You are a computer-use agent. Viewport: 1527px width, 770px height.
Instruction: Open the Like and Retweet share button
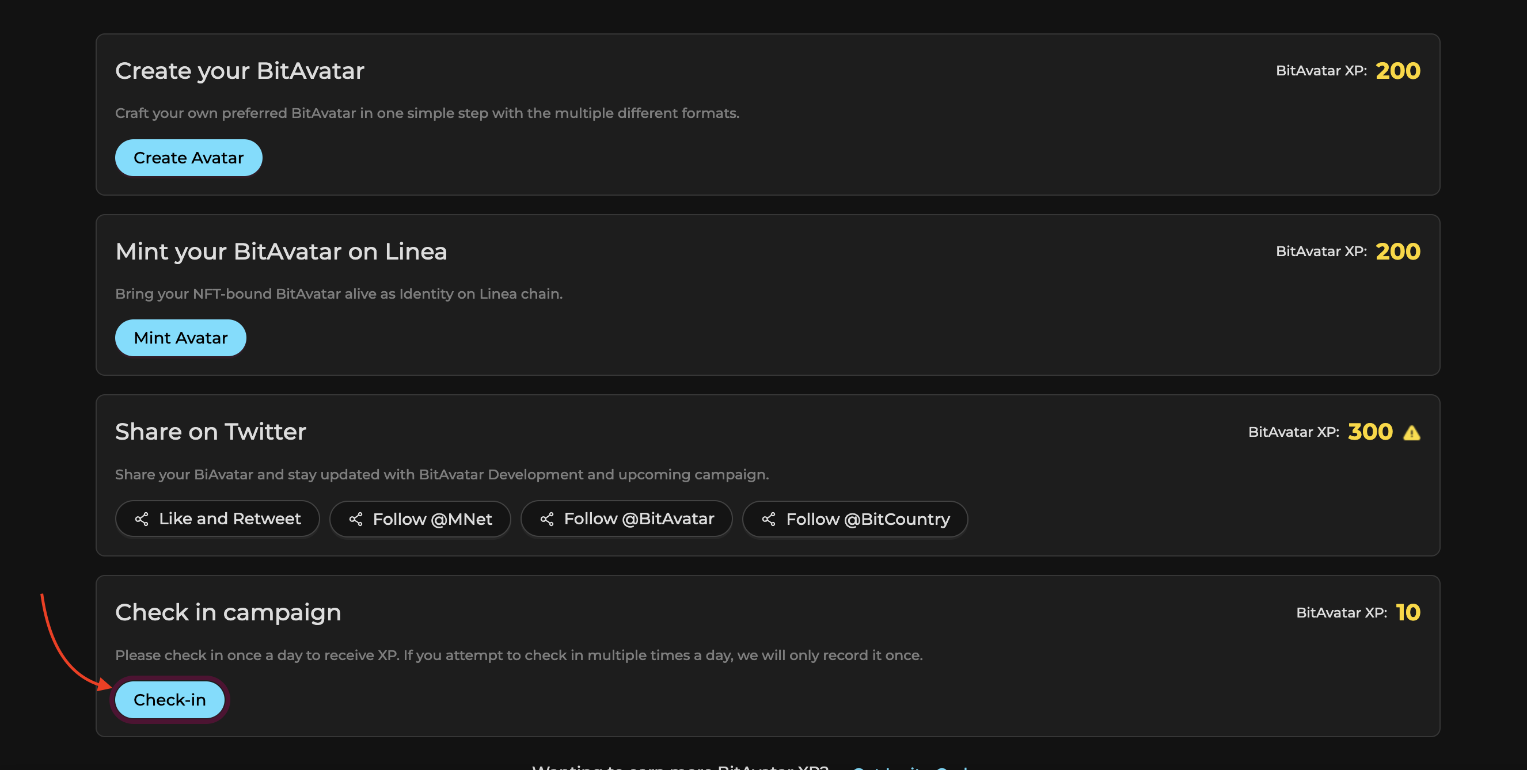point(218,519)
